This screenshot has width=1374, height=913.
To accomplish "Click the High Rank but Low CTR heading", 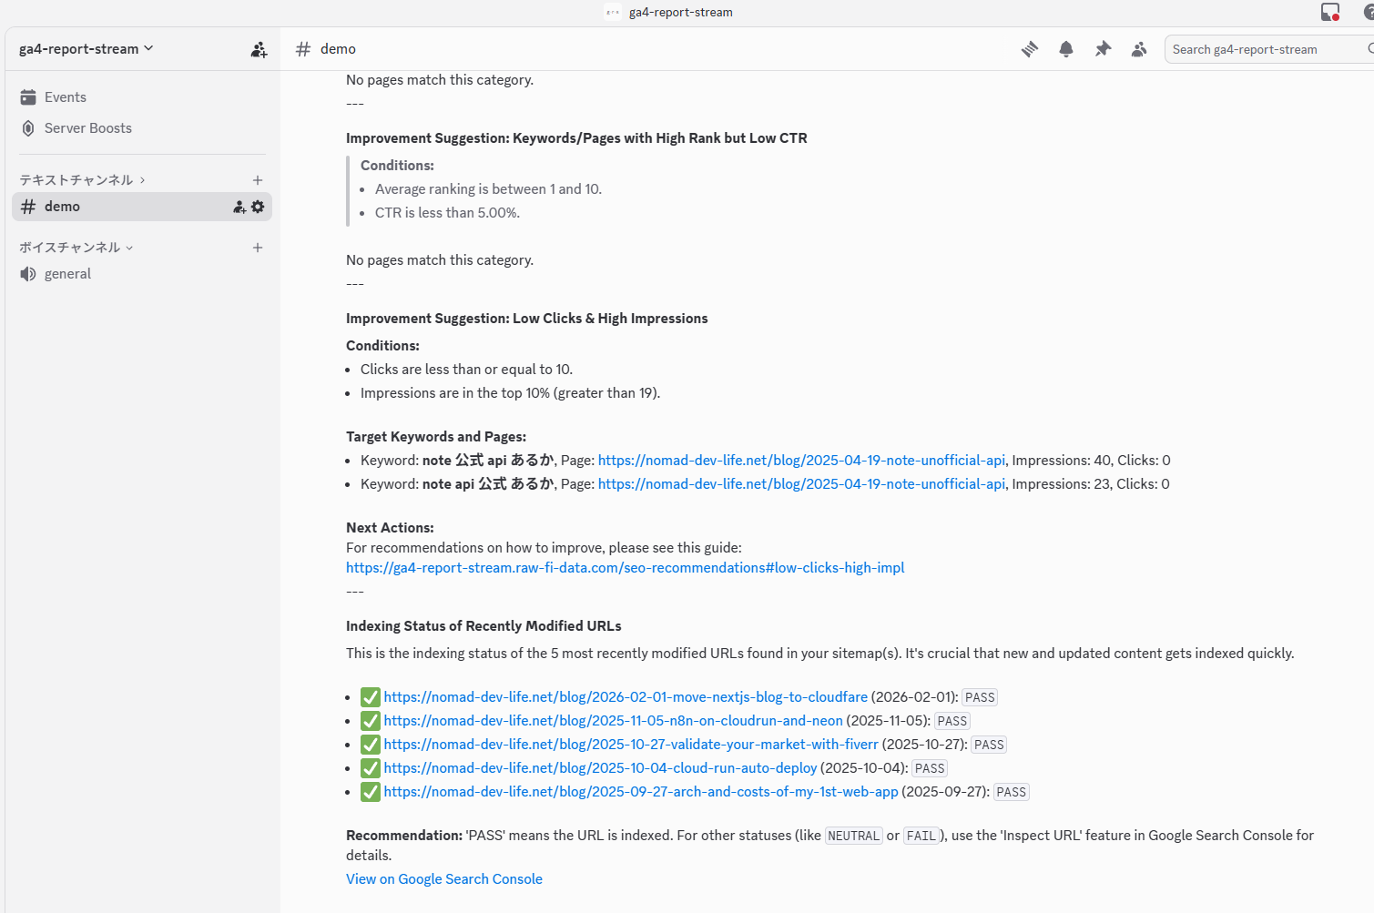I will [576, 138].
